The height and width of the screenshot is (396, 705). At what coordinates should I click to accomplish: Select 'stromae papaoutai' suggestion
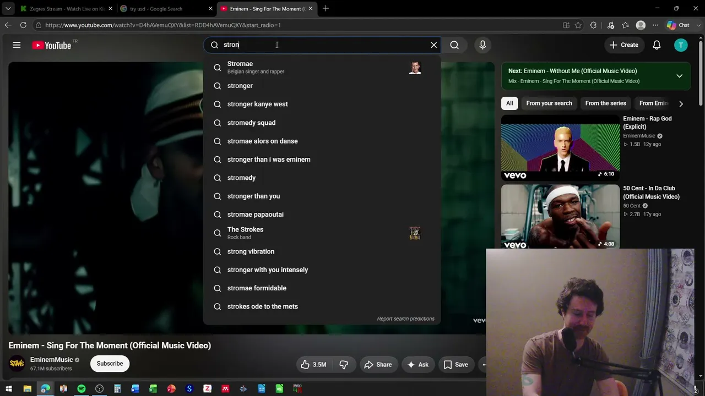322,215
